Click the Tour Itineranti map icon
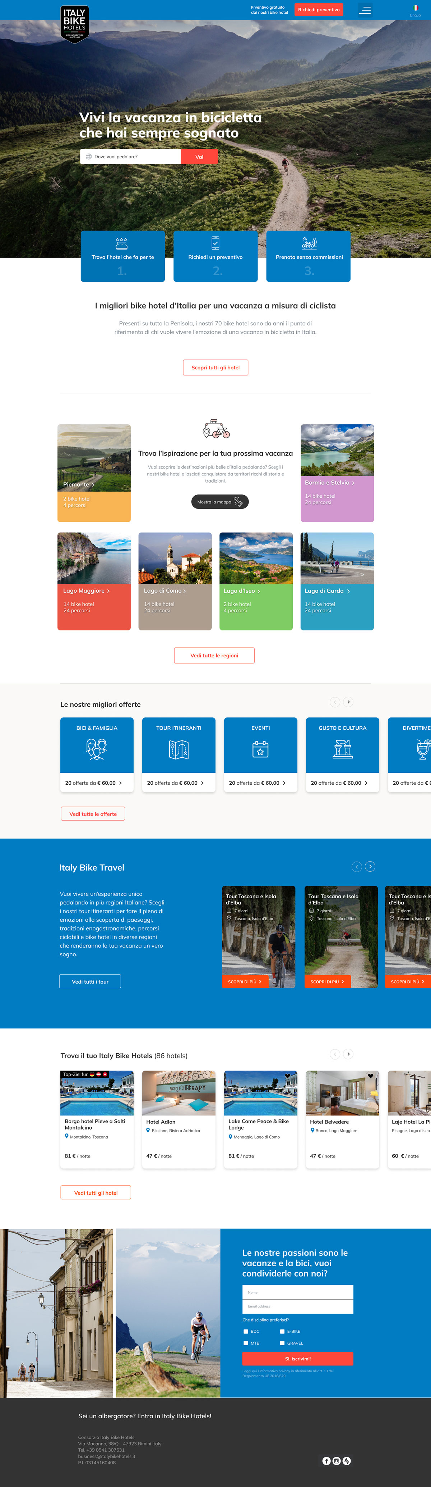This screenshot has height=1487, width=431. coord(179,749)
